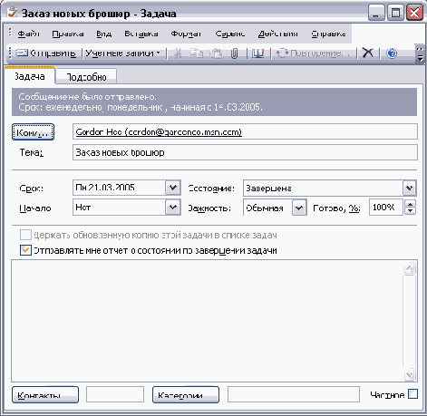Expand the Важность priority dropdown
The height and width of the screenshot is (416, 427).
299,208
